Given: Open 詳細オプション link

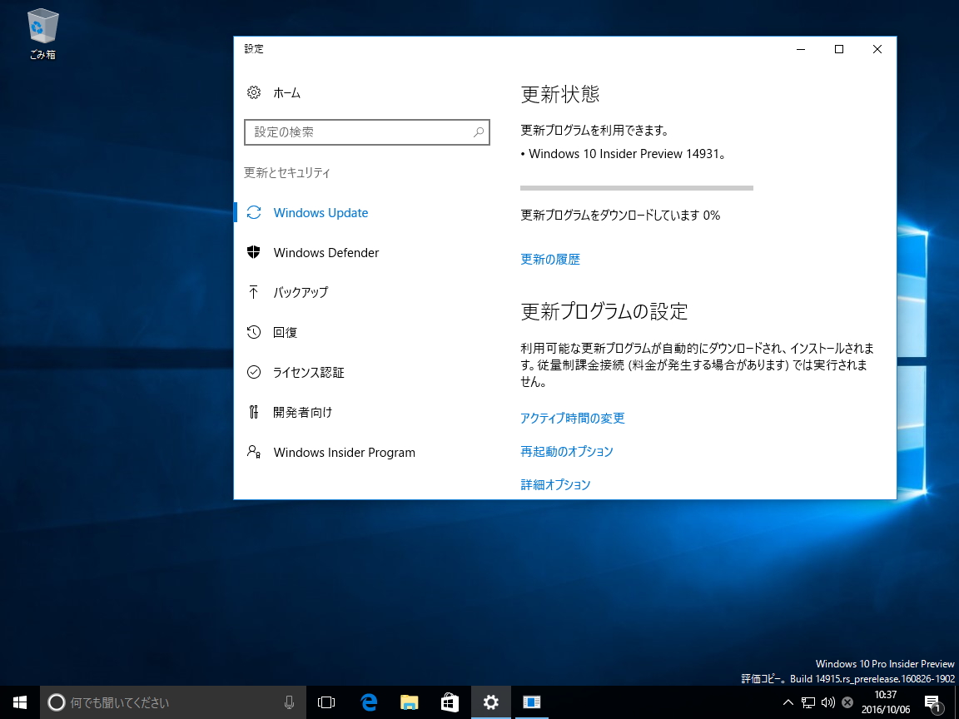Looking at the screenshot, I should click(555, 484).
